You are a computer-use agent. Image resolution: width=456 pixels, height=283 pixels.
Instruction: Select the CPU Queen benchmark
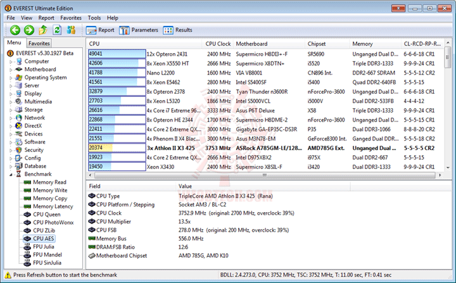point(46,215)
